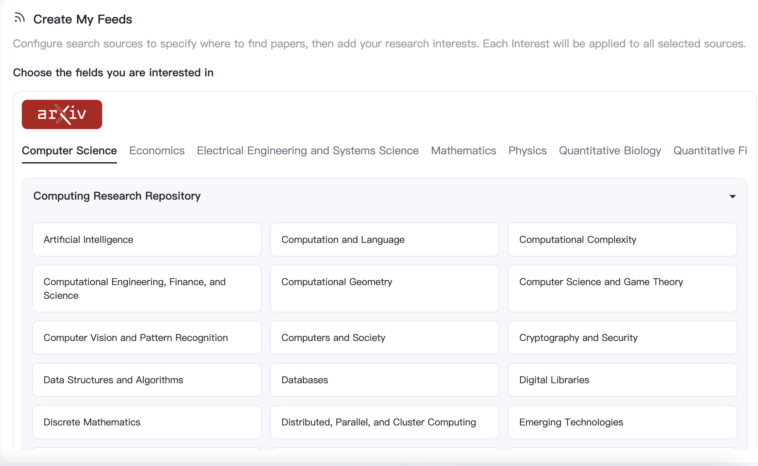
Task: Pick the Cryptography and Security field
Action: [622, 338]
